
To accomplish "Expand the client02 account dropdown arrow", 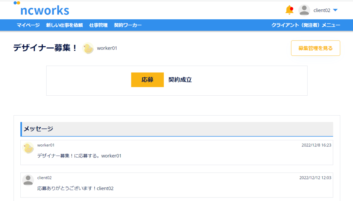I will point(335,10).
